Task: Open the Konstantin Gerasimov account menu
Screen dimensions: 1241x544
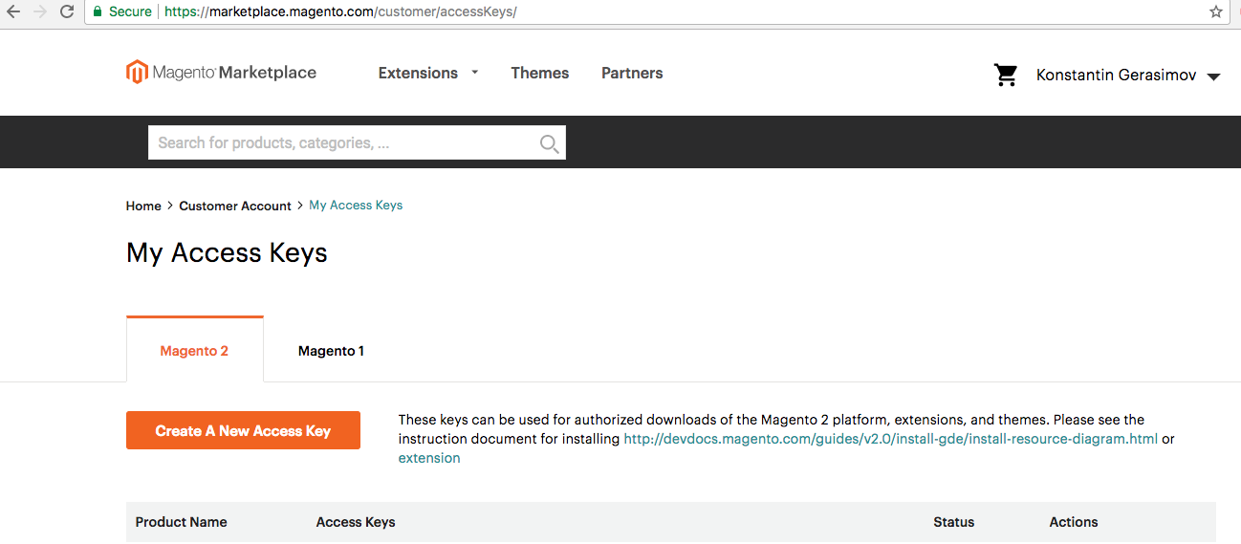Action: (x=1127, y=75)
